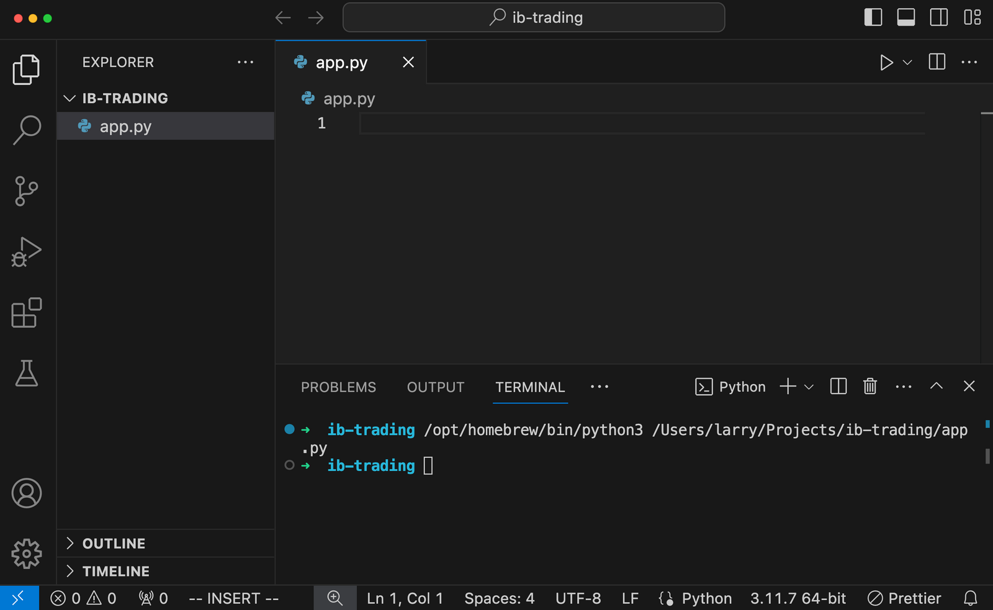Switch to the OUTPUT tab
993x610 pixels.
[x=435, y=387]
